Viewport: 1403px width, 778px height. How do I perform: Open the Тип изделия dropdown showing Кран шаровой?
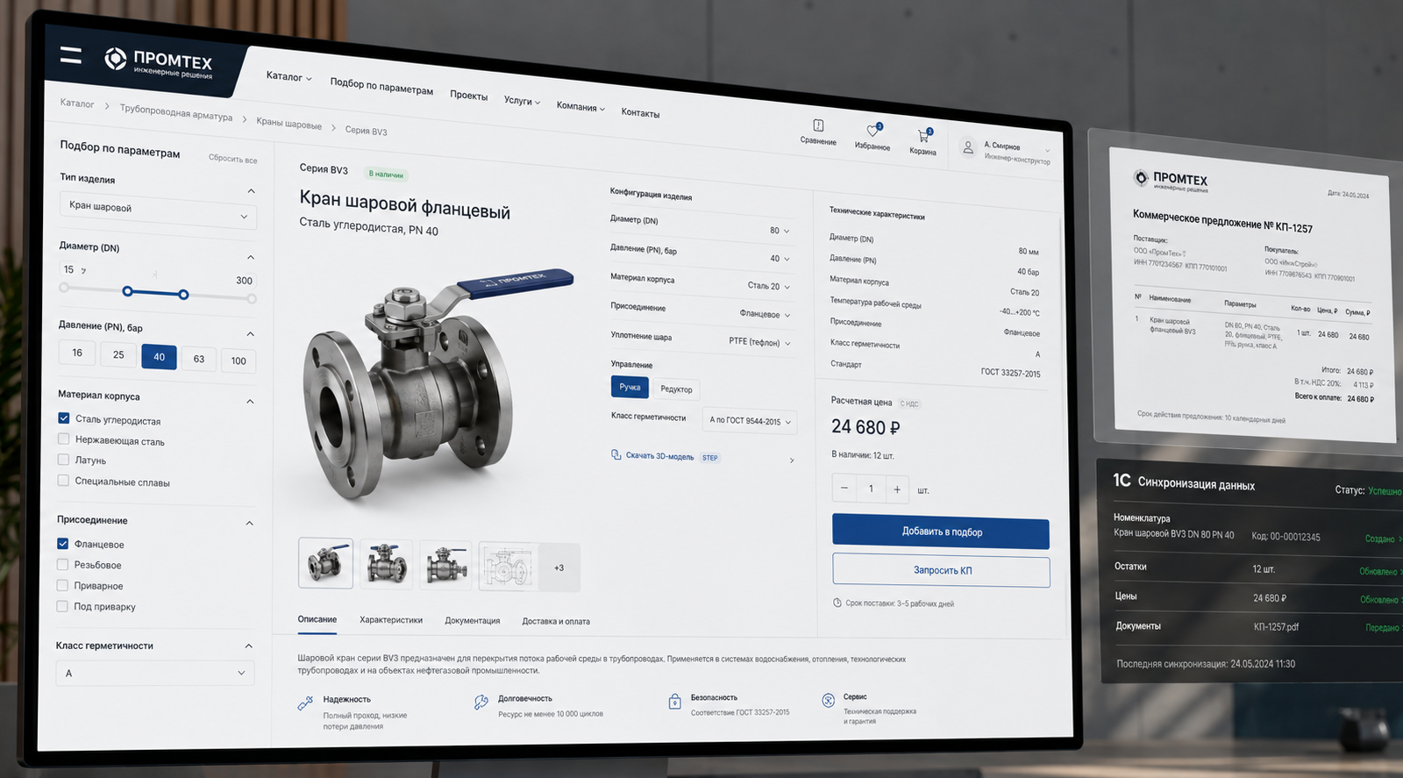[158, 211]
